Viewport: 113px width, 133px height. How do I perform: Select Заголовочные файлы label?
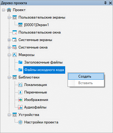43,62
